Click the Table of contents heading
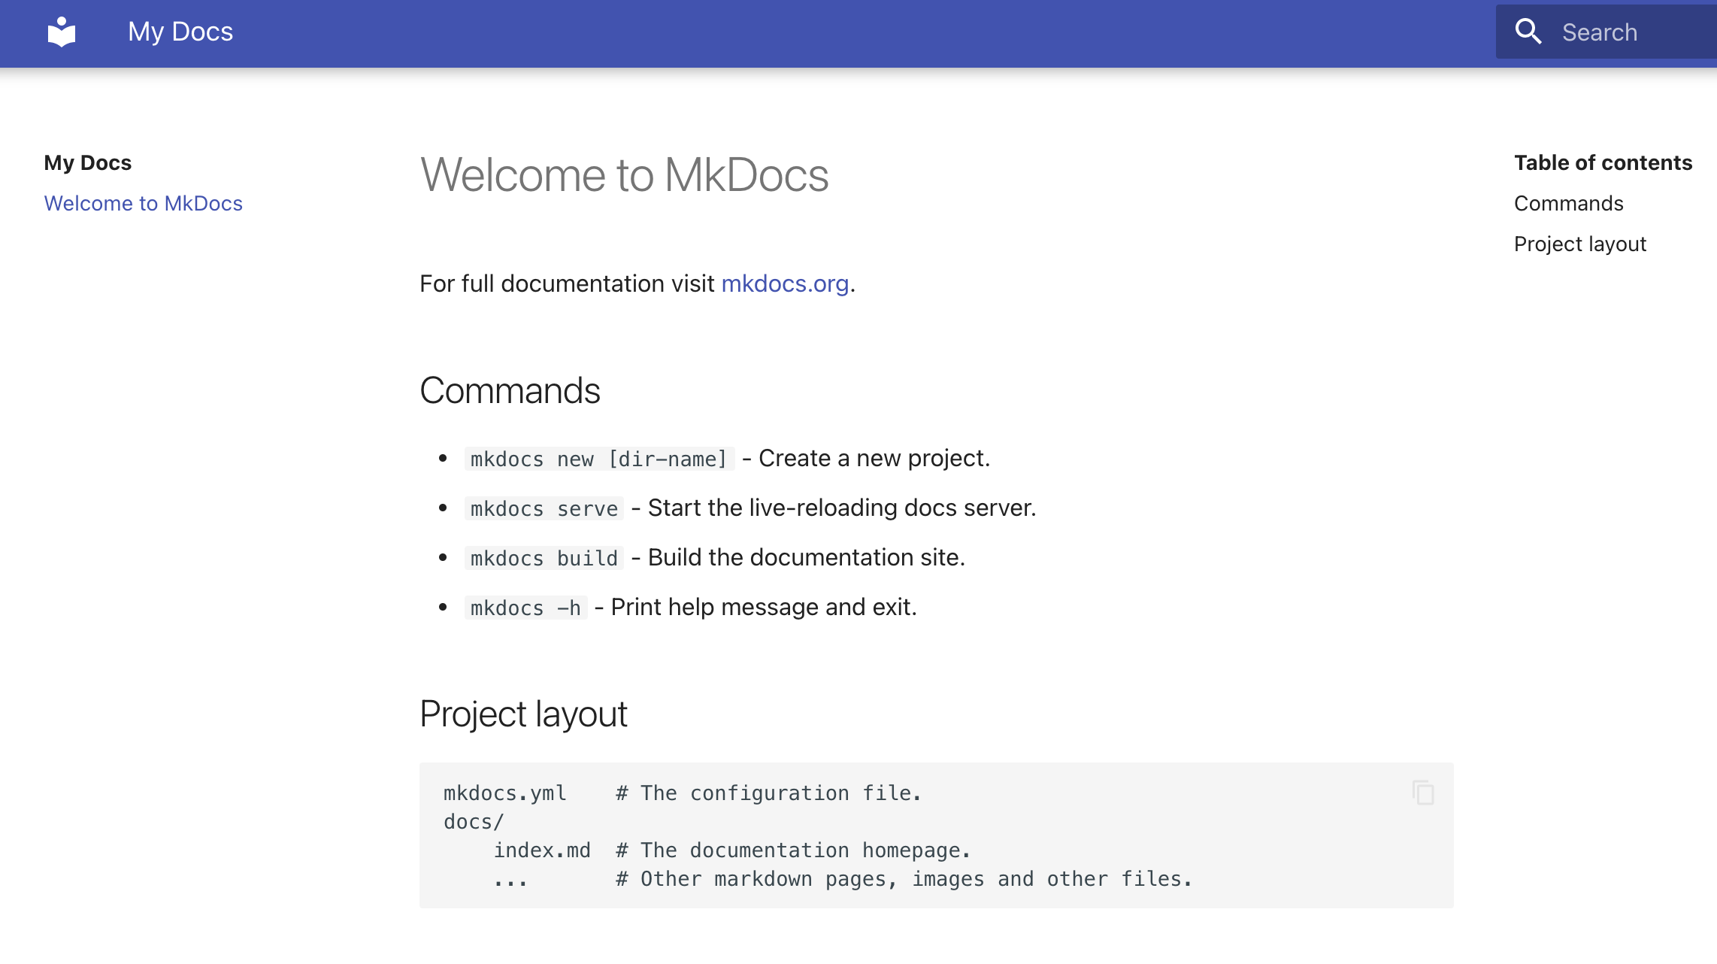The height and width of the screenshot is (964, 1717). [1603, 162]
